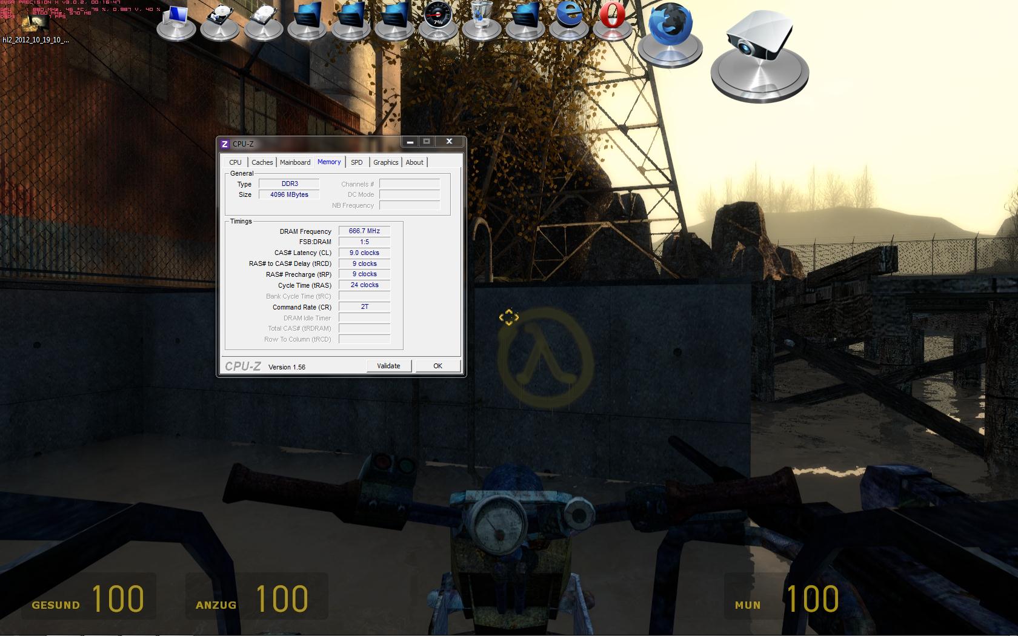Click the Command Rate 2T value

364,306
